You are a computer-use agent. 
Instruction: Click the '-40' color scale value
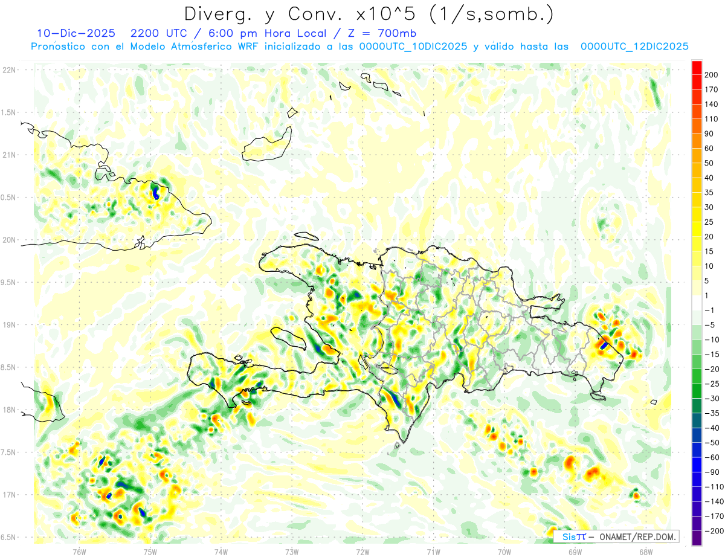pos(712,428)
